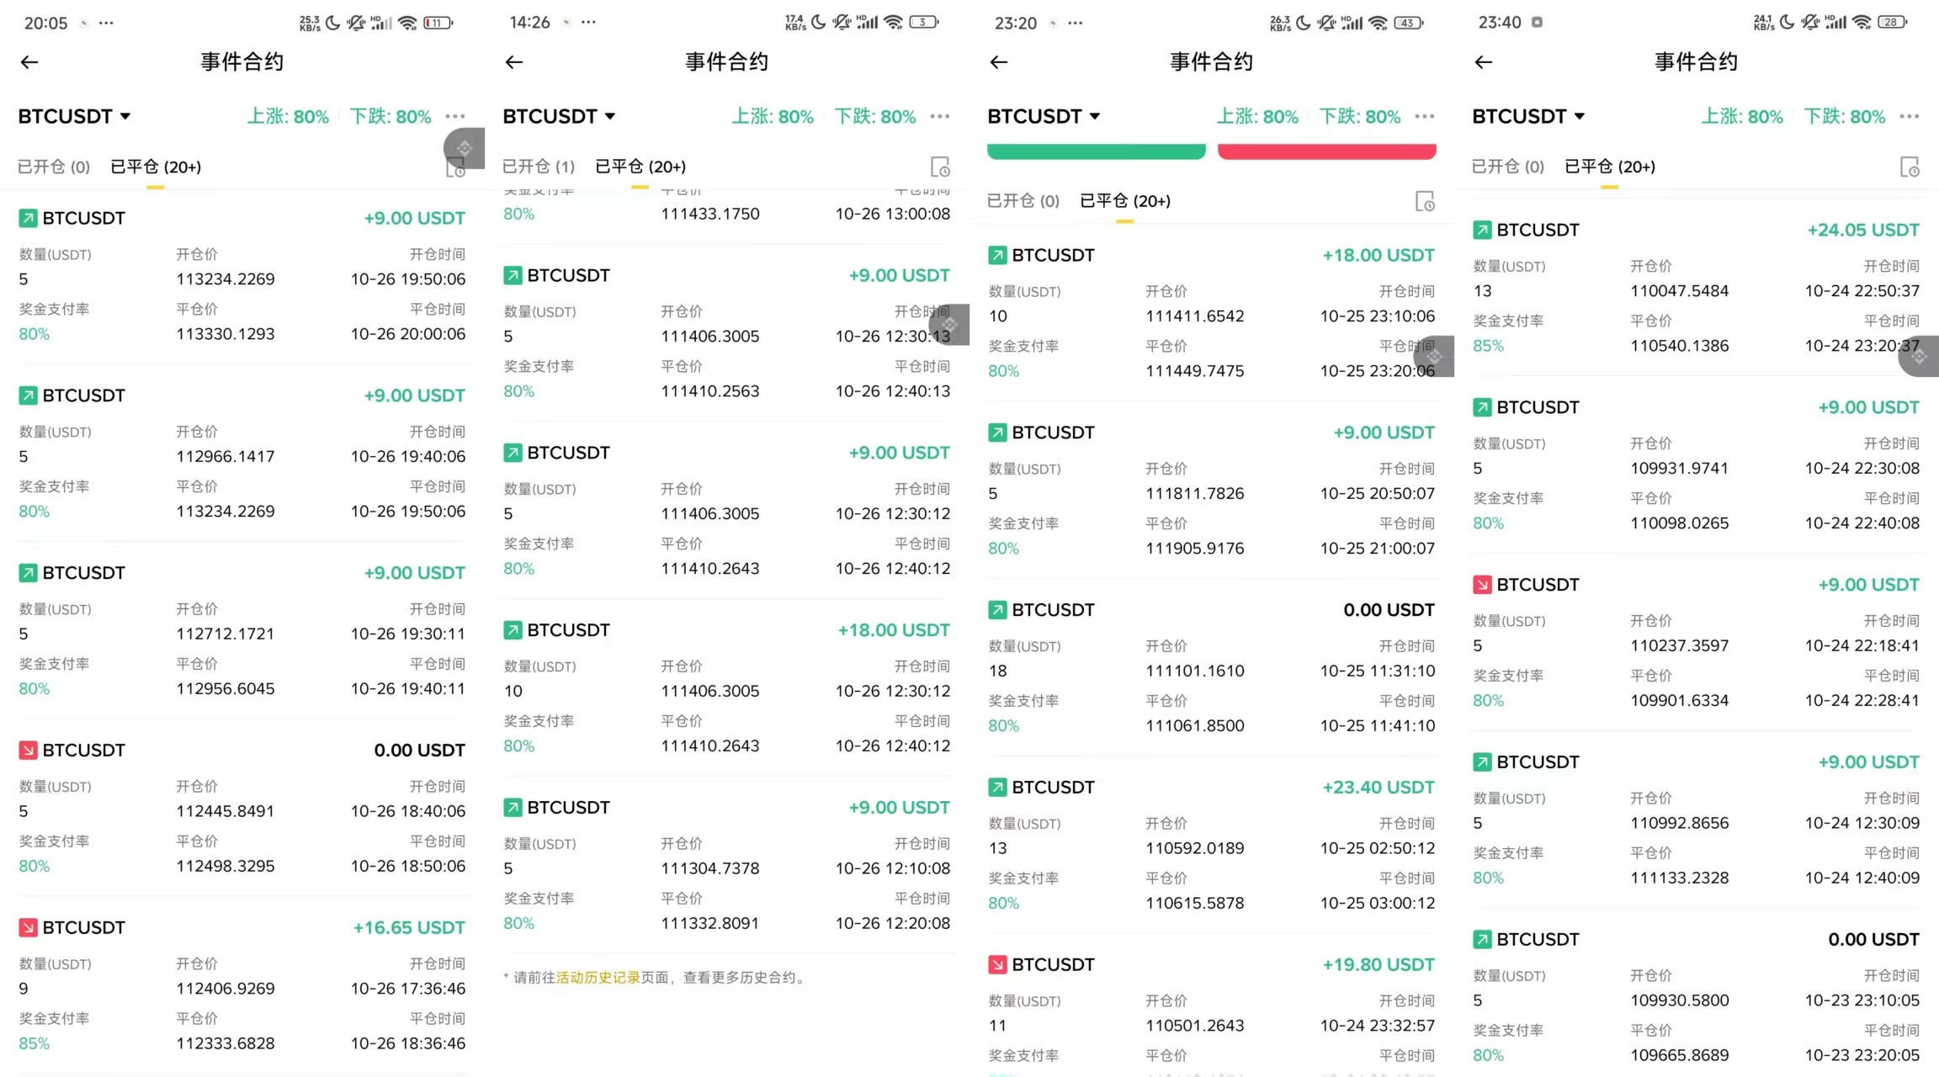Select the 已平仓 (20+) tab on screen two
Screen dimensions: 1939x1077
tap(640, 166)
